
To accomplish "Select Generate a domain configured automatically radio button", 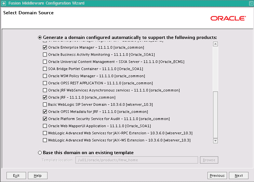I will tap(40, 38).
